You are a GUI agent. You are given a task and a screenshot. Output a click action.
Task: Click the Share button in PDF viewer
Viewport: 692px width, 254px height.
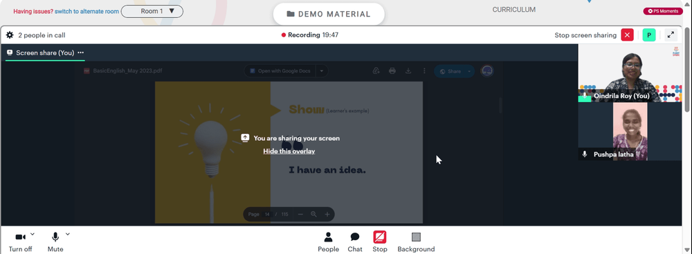point(450,71)
